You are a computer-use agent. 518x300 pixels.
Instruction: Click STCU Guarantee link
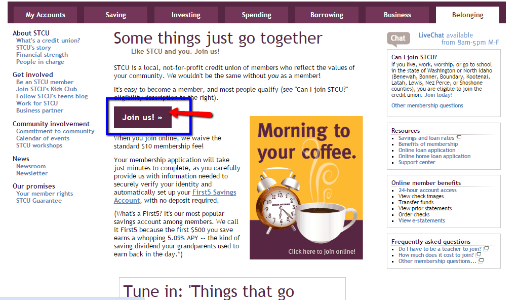pyautogui.click(x=38, y=201)
